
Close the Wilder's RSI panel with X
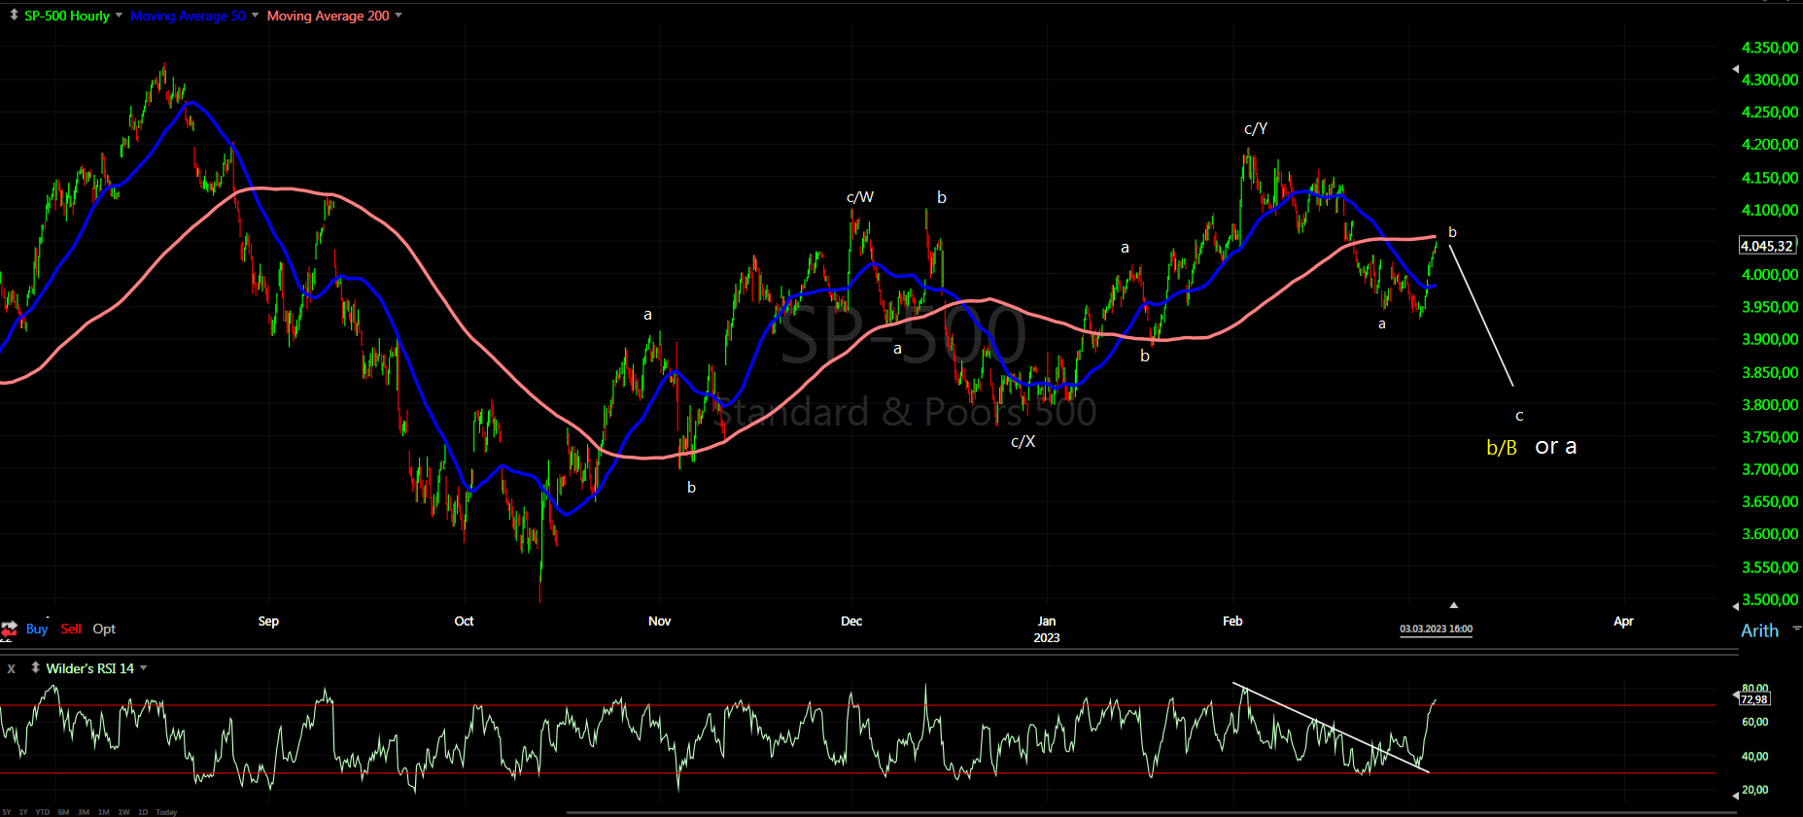point(12,668)
